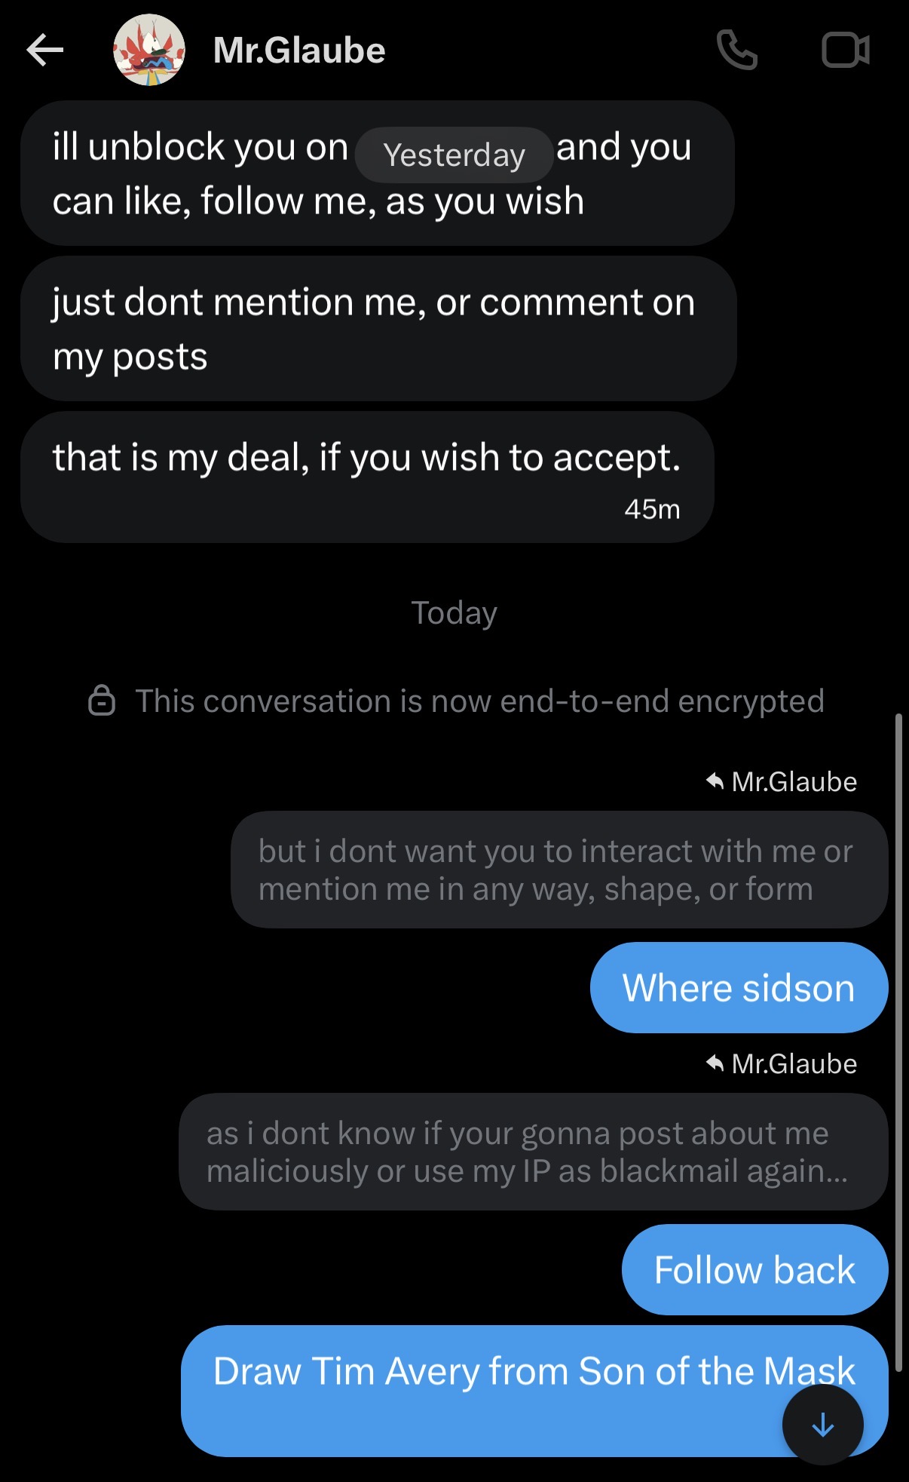Tap the 'just dont mention me' message
Image resolution: width=909 pixels, height=1482 pixels.
click(x=378, y=328)
